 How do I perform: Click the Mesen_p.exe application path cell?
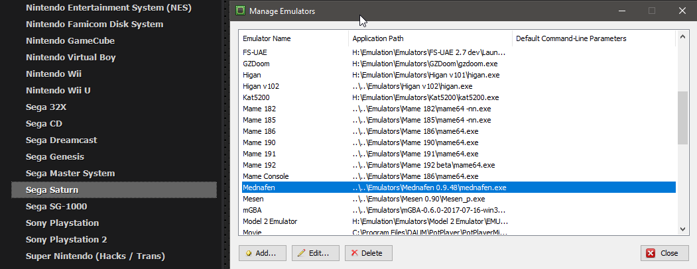418,199
